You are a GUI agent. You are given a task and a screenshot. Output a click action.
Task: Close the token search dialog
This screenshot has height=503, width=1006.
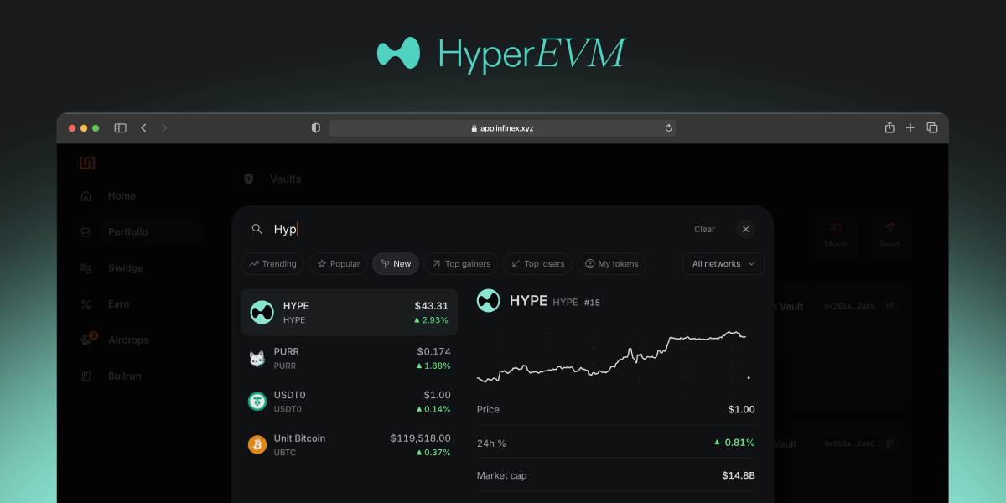[x=745, y=229]
